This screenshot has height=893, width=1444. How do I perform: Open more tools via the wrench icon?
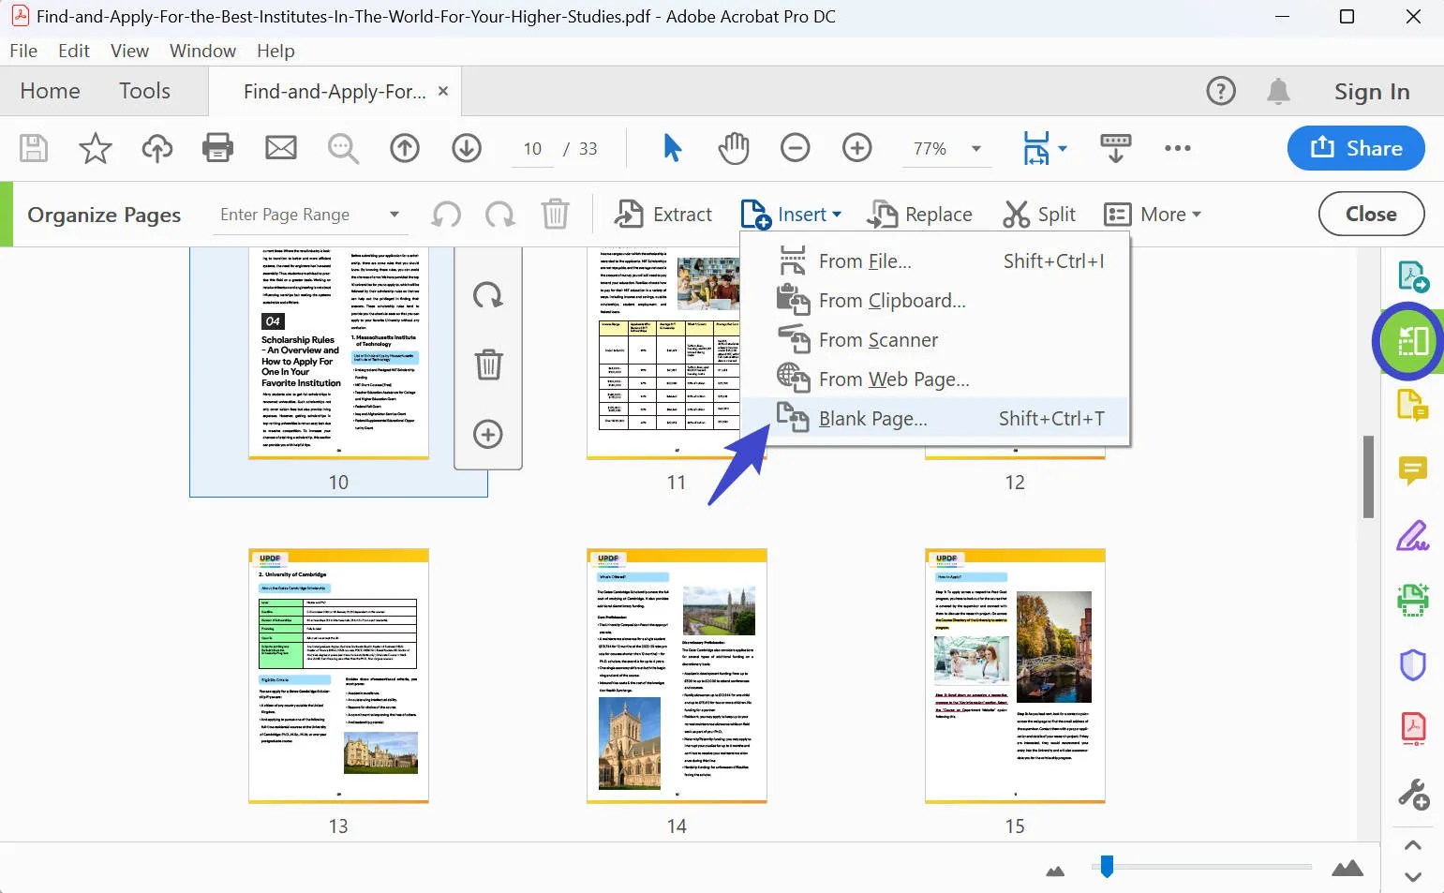point(1413,793)
